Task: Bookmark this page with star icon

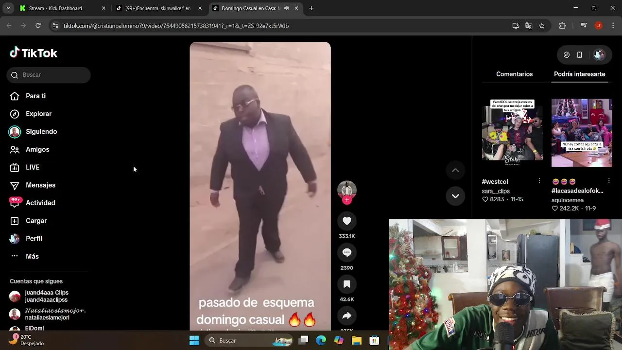Action: click(x=542, y=26)
